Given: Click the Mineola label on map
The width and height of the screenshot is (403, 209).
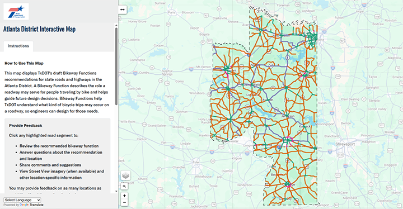Looking at the screenshot, I should click(178, 127).
